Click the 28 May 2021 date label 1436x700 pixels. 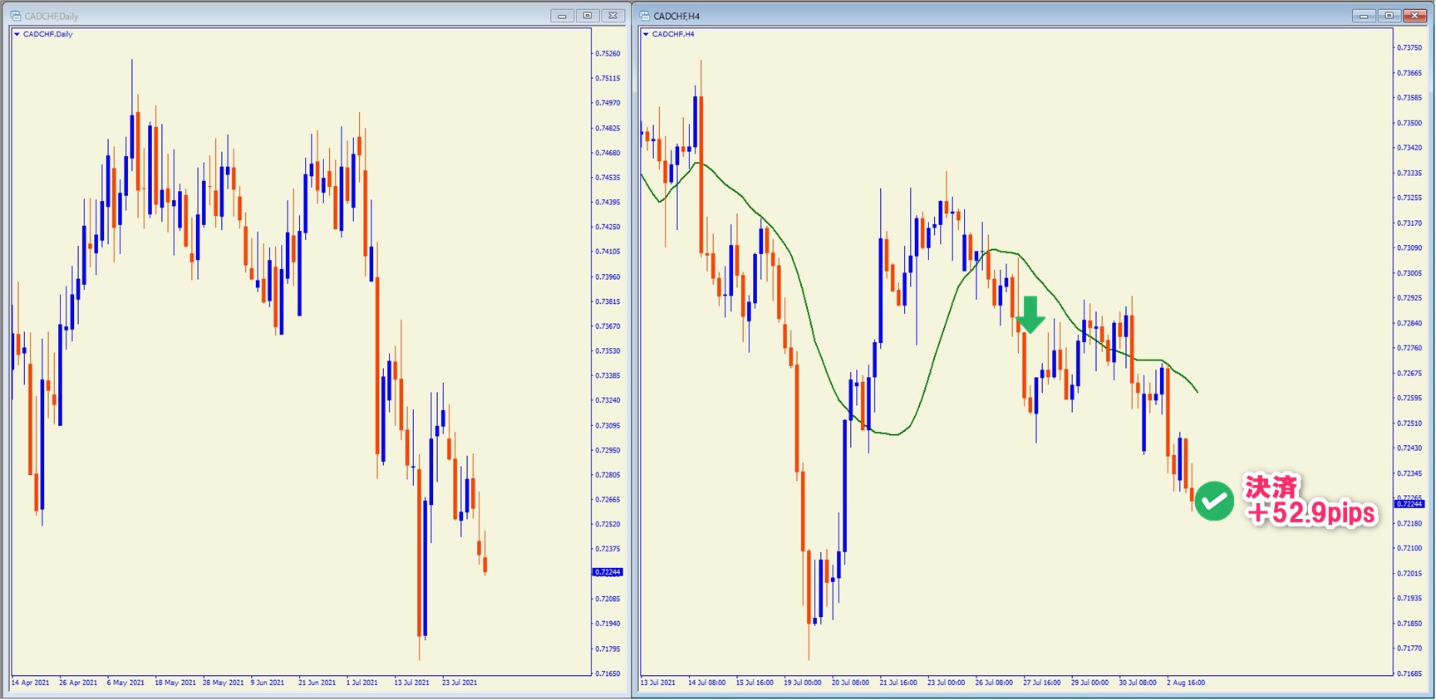tap(224, 683)
